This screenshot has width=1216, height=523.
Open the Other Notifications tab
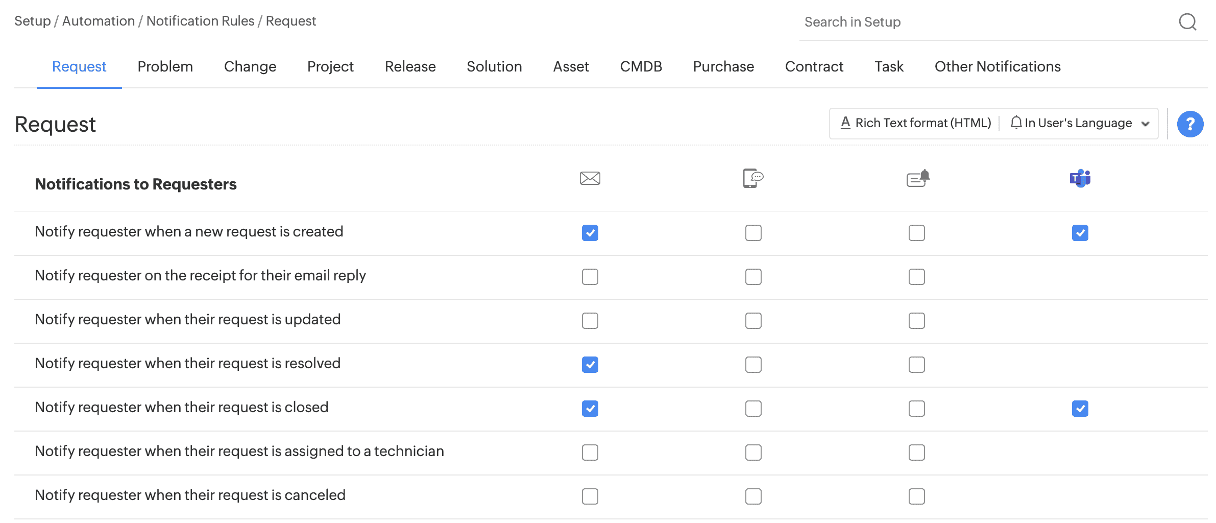point(997,66)
